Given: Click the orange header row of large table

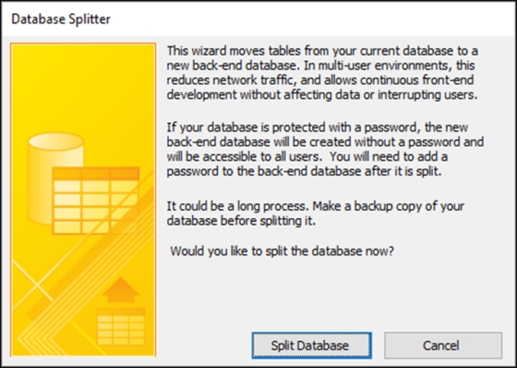Looking at the screenshot, I should [96, 174].
